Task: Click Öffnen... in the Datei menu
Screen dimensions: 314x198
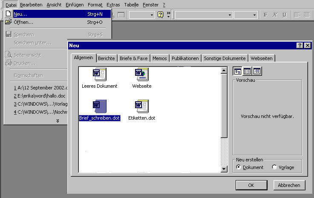Action: click(x=23, y=22)
